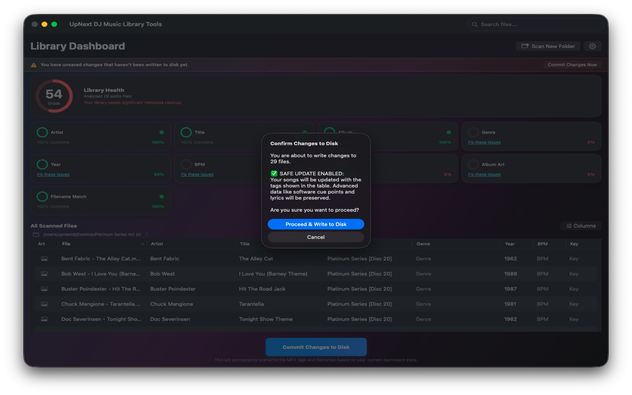Click the folder icon next to file path
This screenshot has height=395, width=632.
click(36, 235)
